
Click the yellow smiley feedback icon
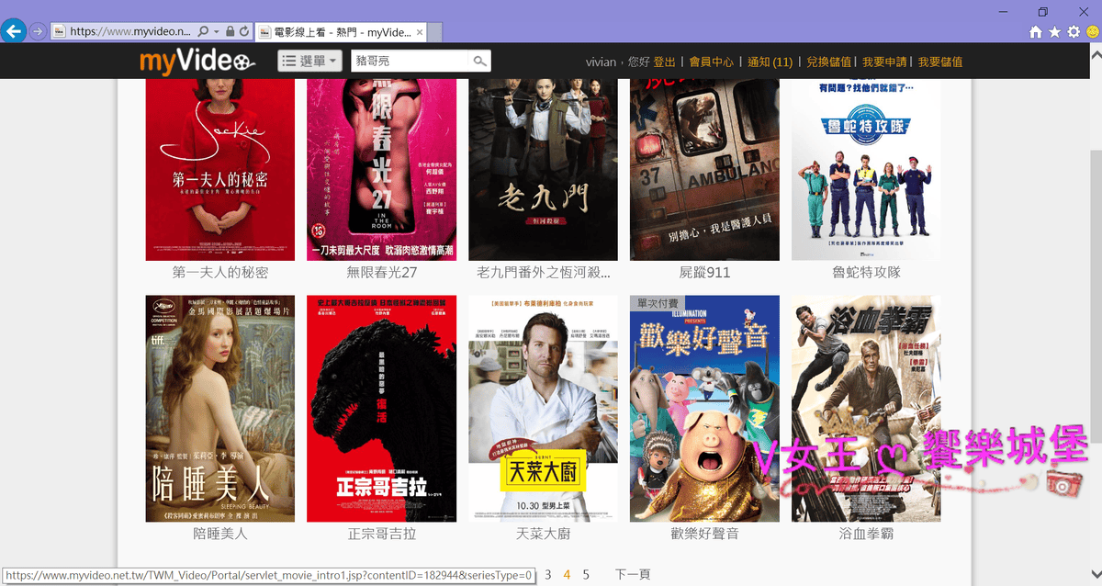(1092, 32)
